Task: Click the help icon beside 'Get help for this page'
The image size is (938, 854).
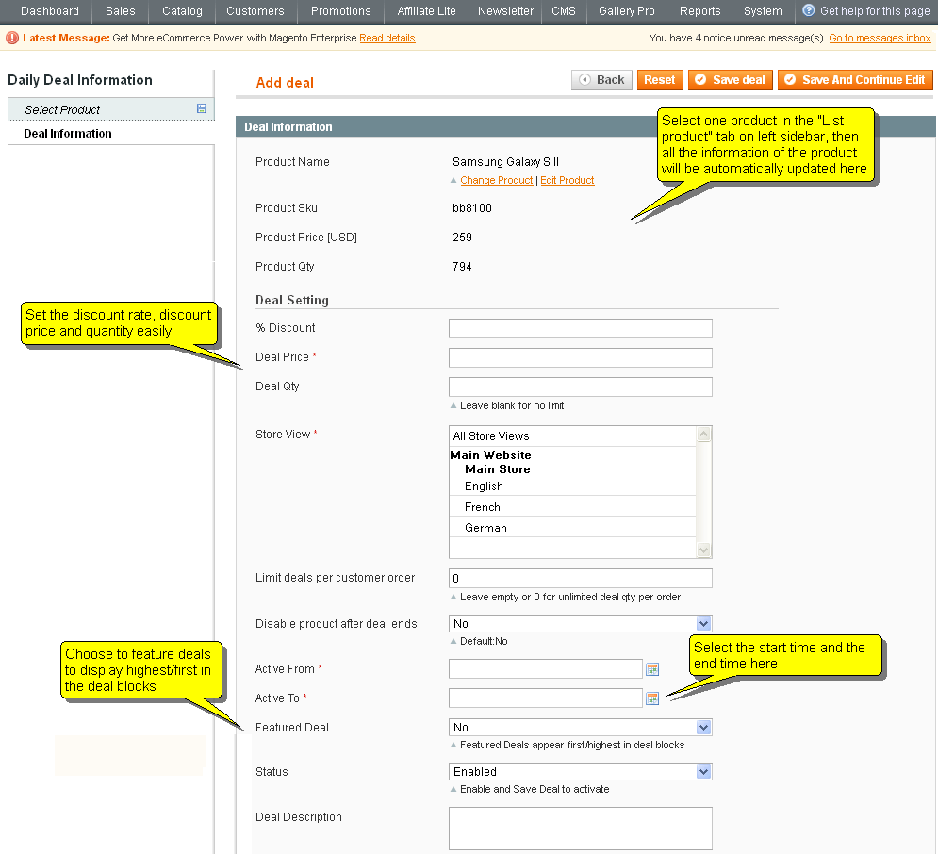Action: pos(808,12)
